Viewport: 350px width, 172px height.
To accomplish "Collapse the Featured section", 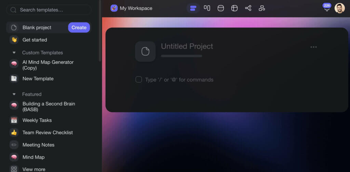I will point(14,94).
